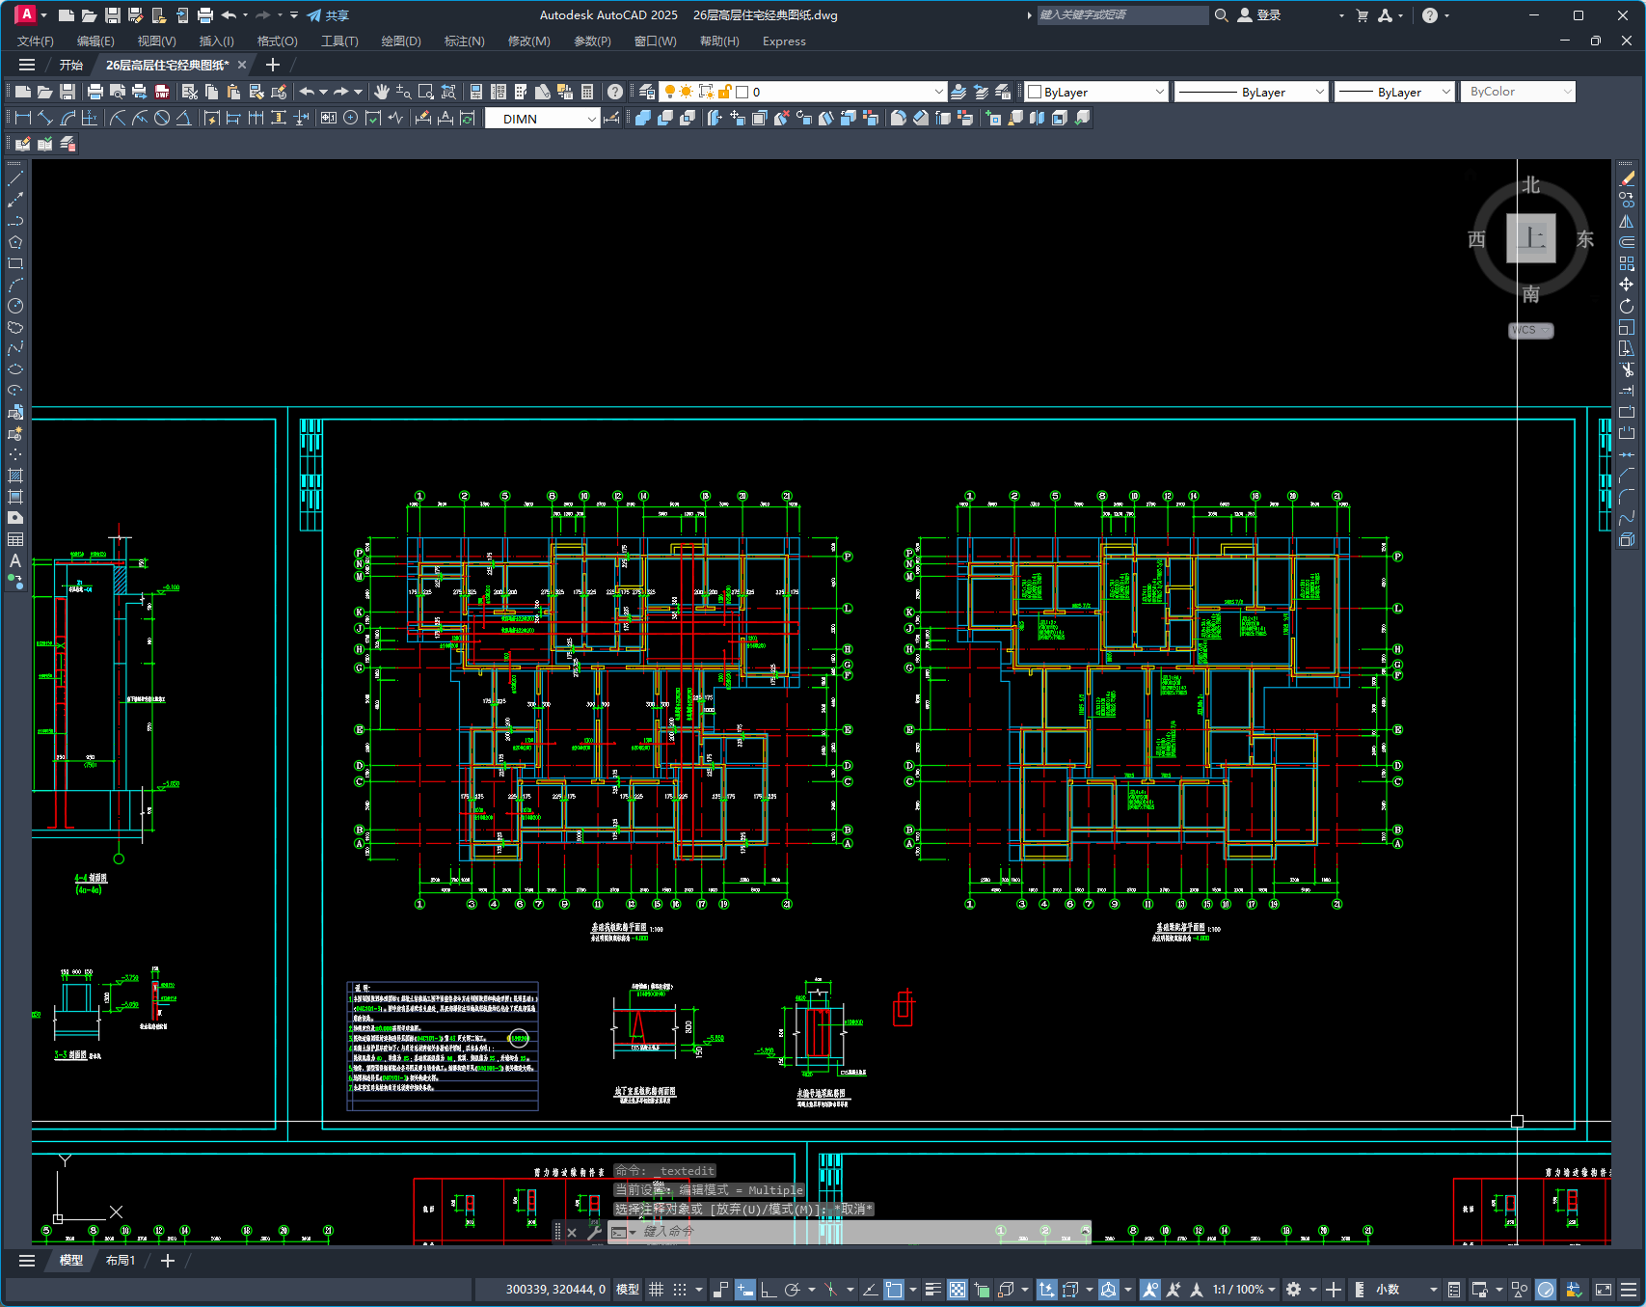Screen dimensions: 1646x1307
Task: Switch to the 开始 tab
Action: click(x=71, y=65)
